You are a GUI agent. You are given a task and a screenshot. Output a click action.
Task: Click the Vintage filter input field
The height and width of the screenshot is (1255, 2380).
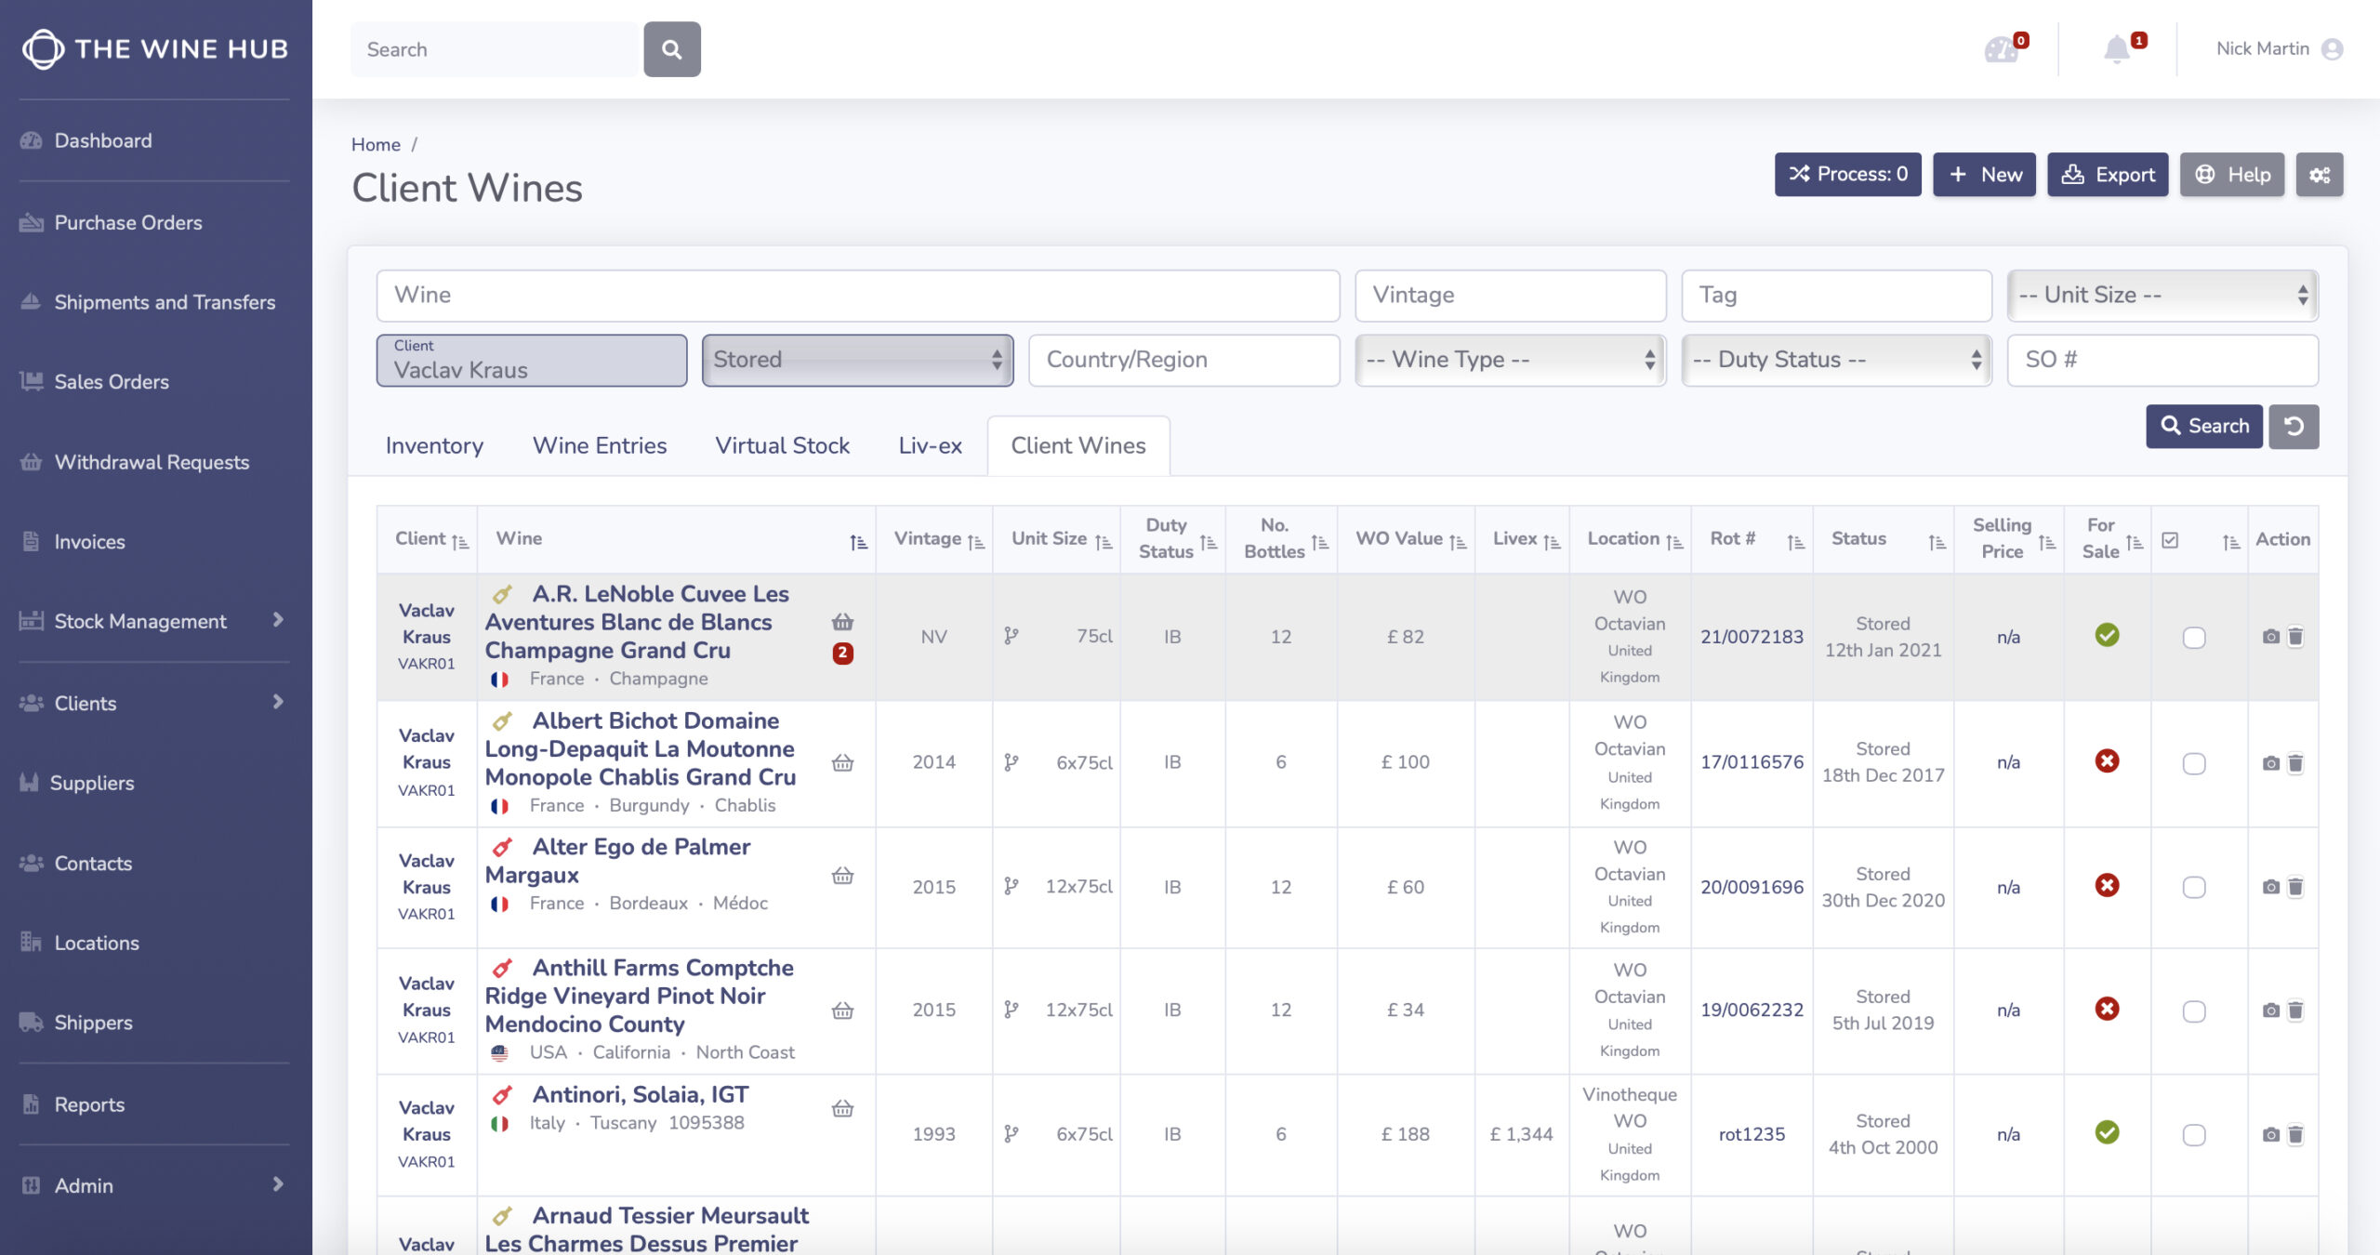(x=1510, y=296)
